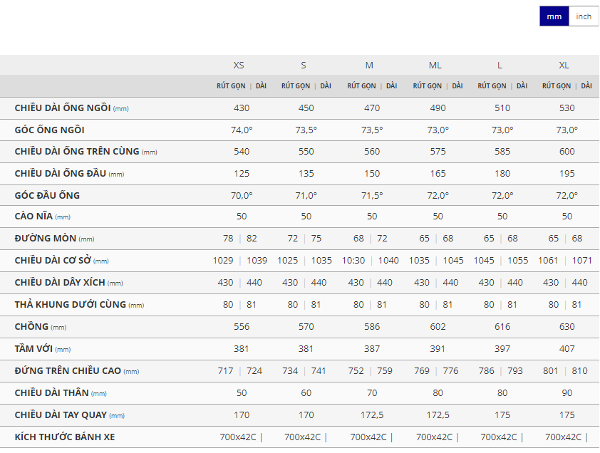Screen dimensions: 600x453
Task: Click RÚT GỌN under the S column
Action: tap(296, 86)
